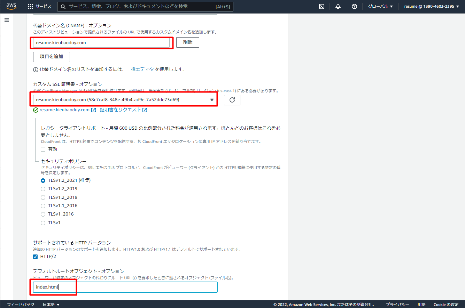
Task: Focus the services search box
Action: pos(145,7)
